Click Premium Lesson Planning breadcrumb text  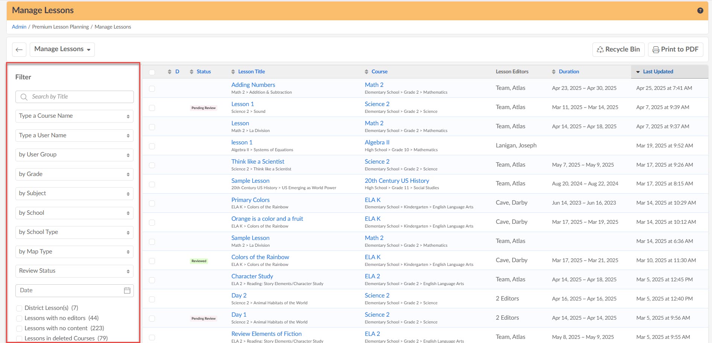pyautogui.click(x=61, y=27)
